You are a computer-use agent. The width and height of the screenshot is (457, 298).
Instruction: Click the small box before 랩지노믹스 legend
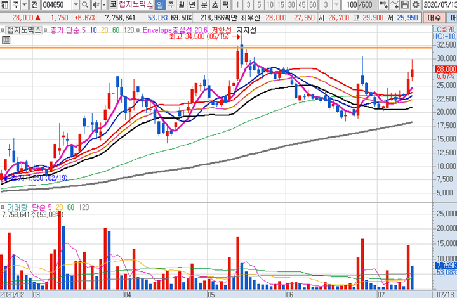pyautogui.click(x=3, y=30)
